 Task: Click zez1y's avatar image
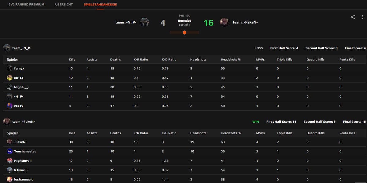tap(9, 106)
